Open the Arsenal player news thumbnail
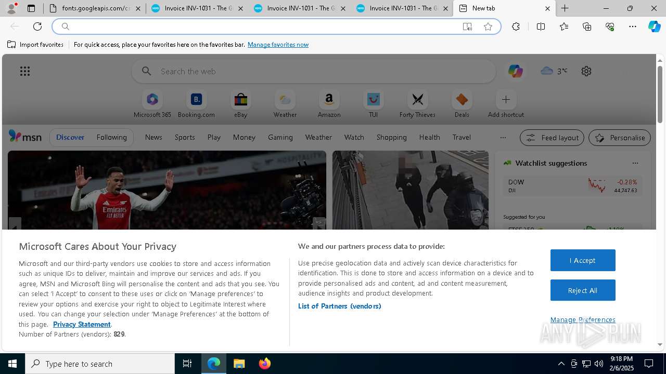The width and height of the screenshot is (666, 374). [x=167, y=190]
